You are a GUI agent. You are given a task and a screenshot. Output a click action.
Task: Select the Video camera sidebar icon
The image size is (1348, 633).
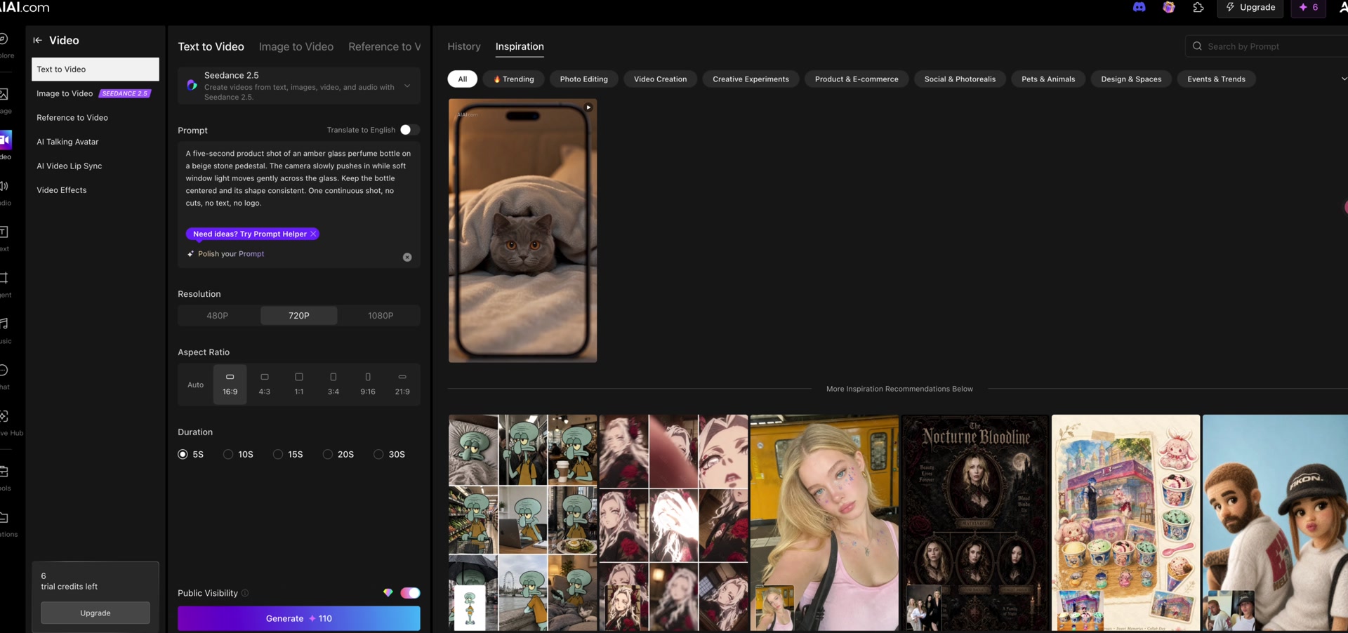click(x=5, y=140)
